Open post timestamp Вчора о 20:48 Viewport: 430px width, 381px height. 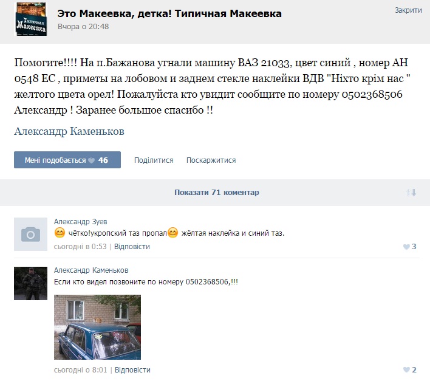(83, 27)
